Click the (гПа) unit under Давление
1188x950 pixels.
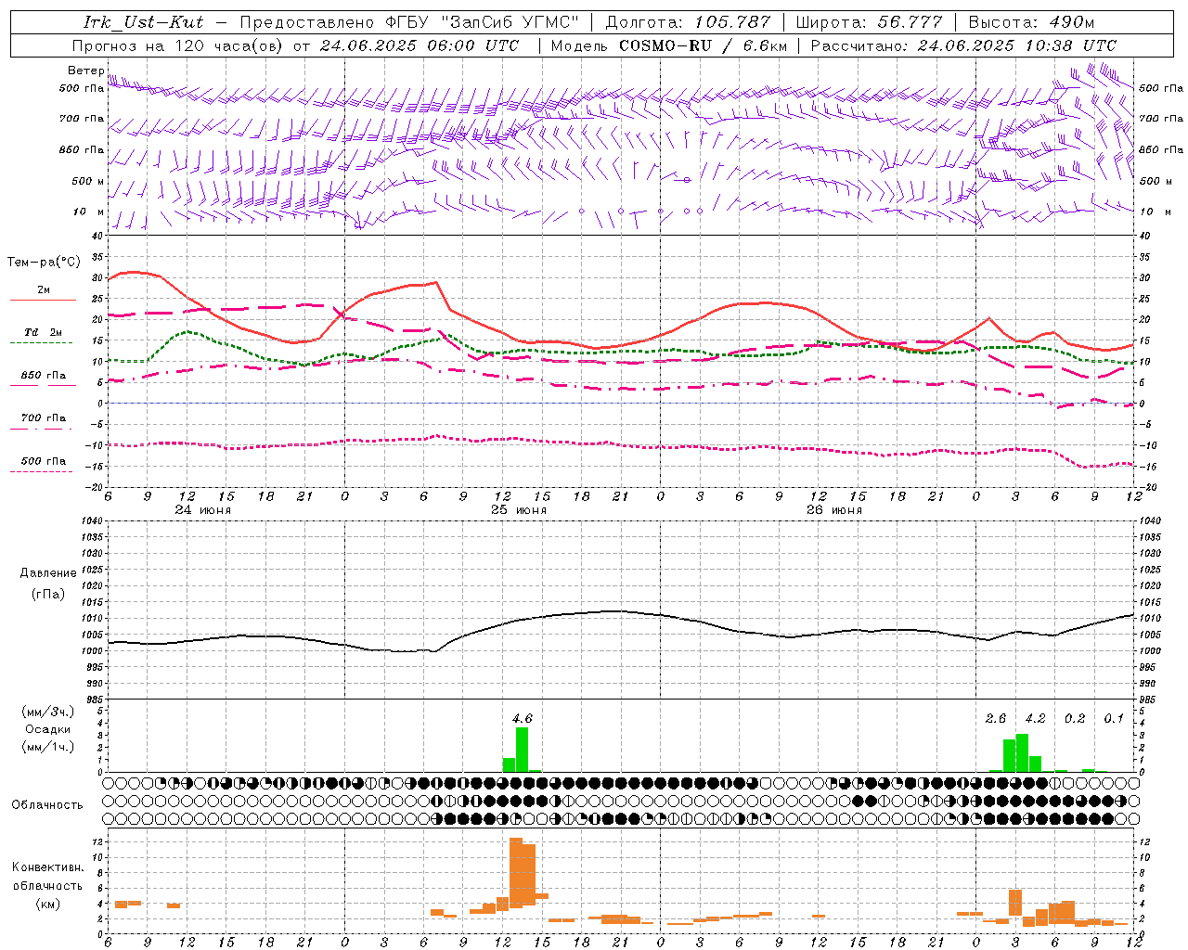click(x=48, y=594)
